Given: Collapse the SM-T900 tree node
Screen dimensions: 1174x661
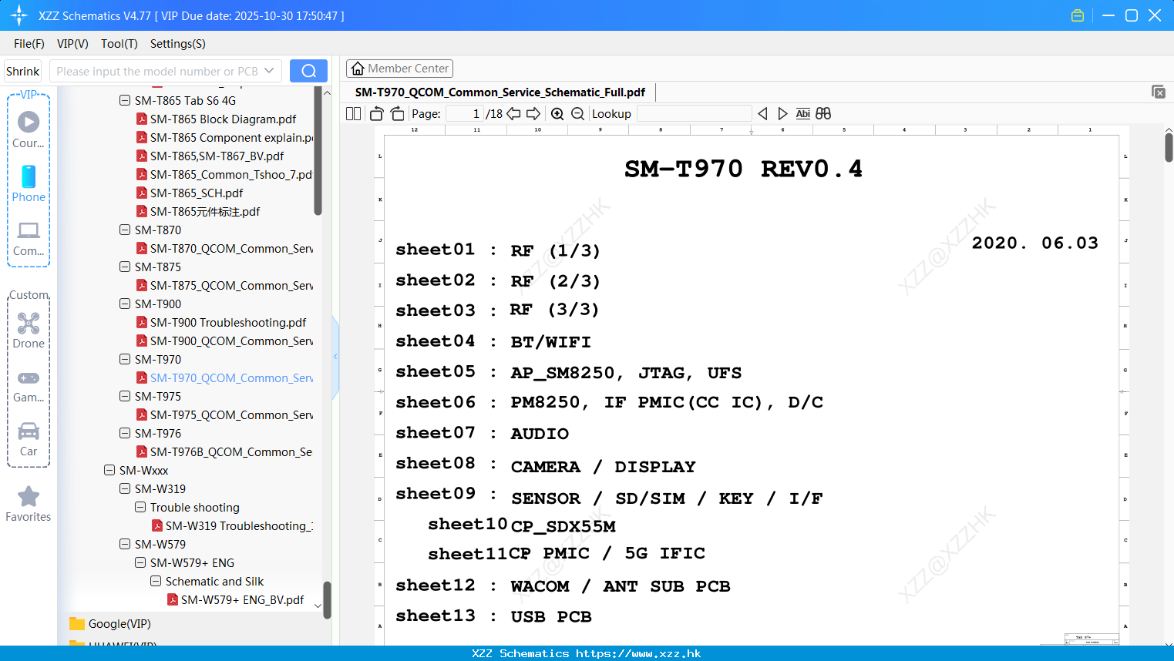Looking at the screenshot, I should (125, 304).
